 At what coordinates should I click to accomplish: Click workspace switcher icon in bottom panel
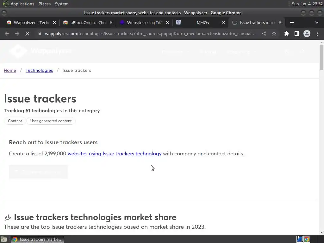click(x=300, y=239)
